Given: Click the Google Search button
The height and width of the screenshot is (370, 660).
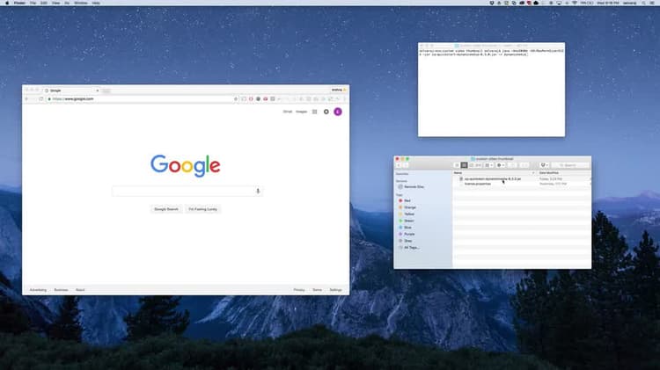Looking at the screenshot, I should click(166, 209).
